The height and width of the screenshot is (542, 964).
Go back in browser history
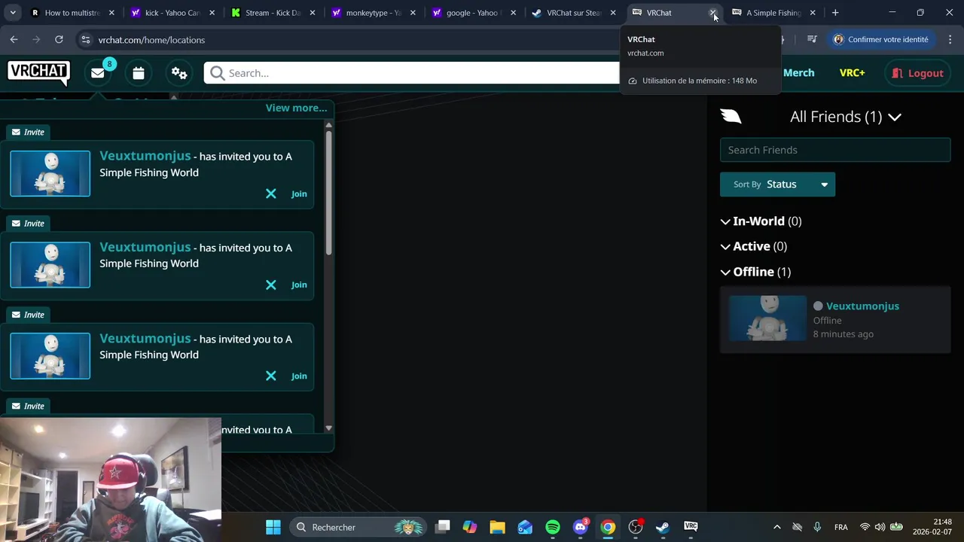14,39
